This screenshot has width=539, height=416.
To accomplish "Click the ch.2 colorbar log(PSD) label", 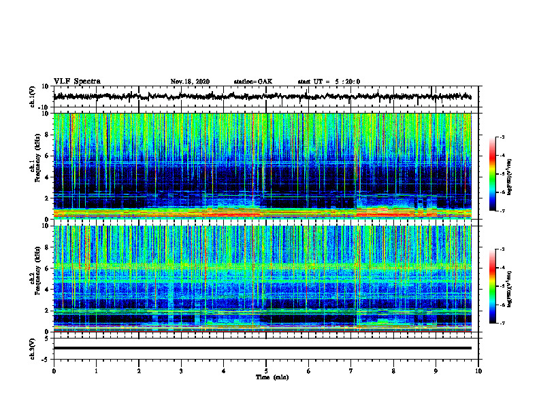I will click(510, 289).
